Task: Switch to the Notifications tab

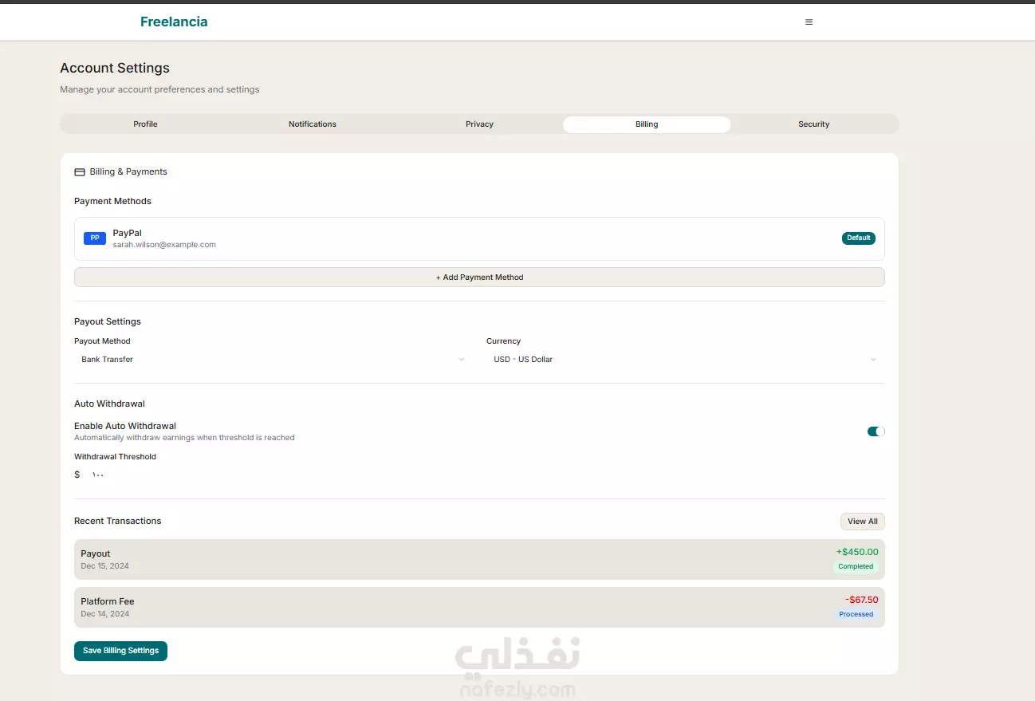Action: coord(313,124)
